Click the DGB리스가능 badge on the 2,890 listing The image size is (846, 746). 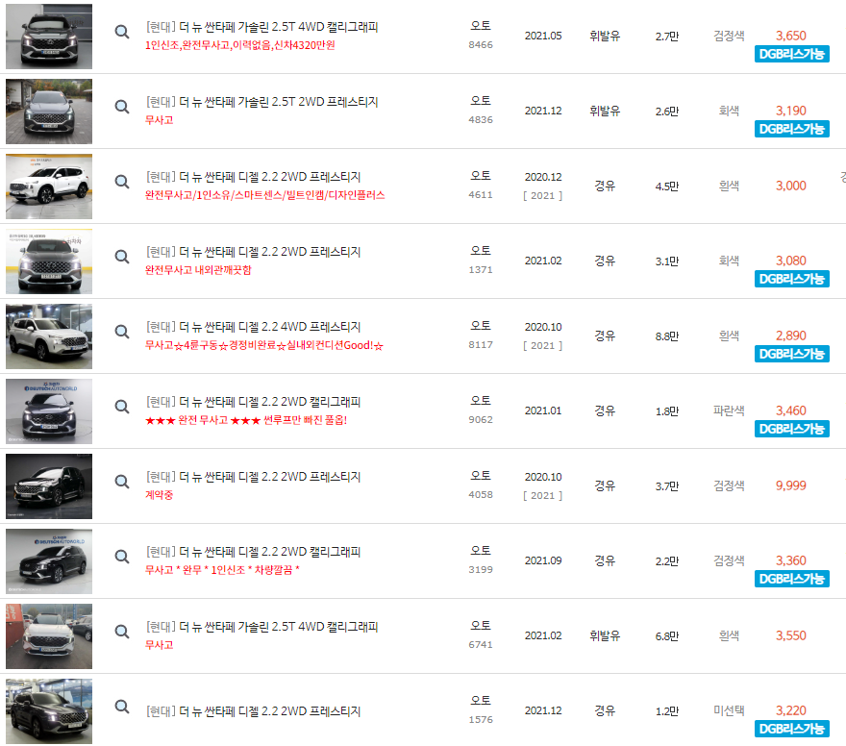[x=790, y=356]
